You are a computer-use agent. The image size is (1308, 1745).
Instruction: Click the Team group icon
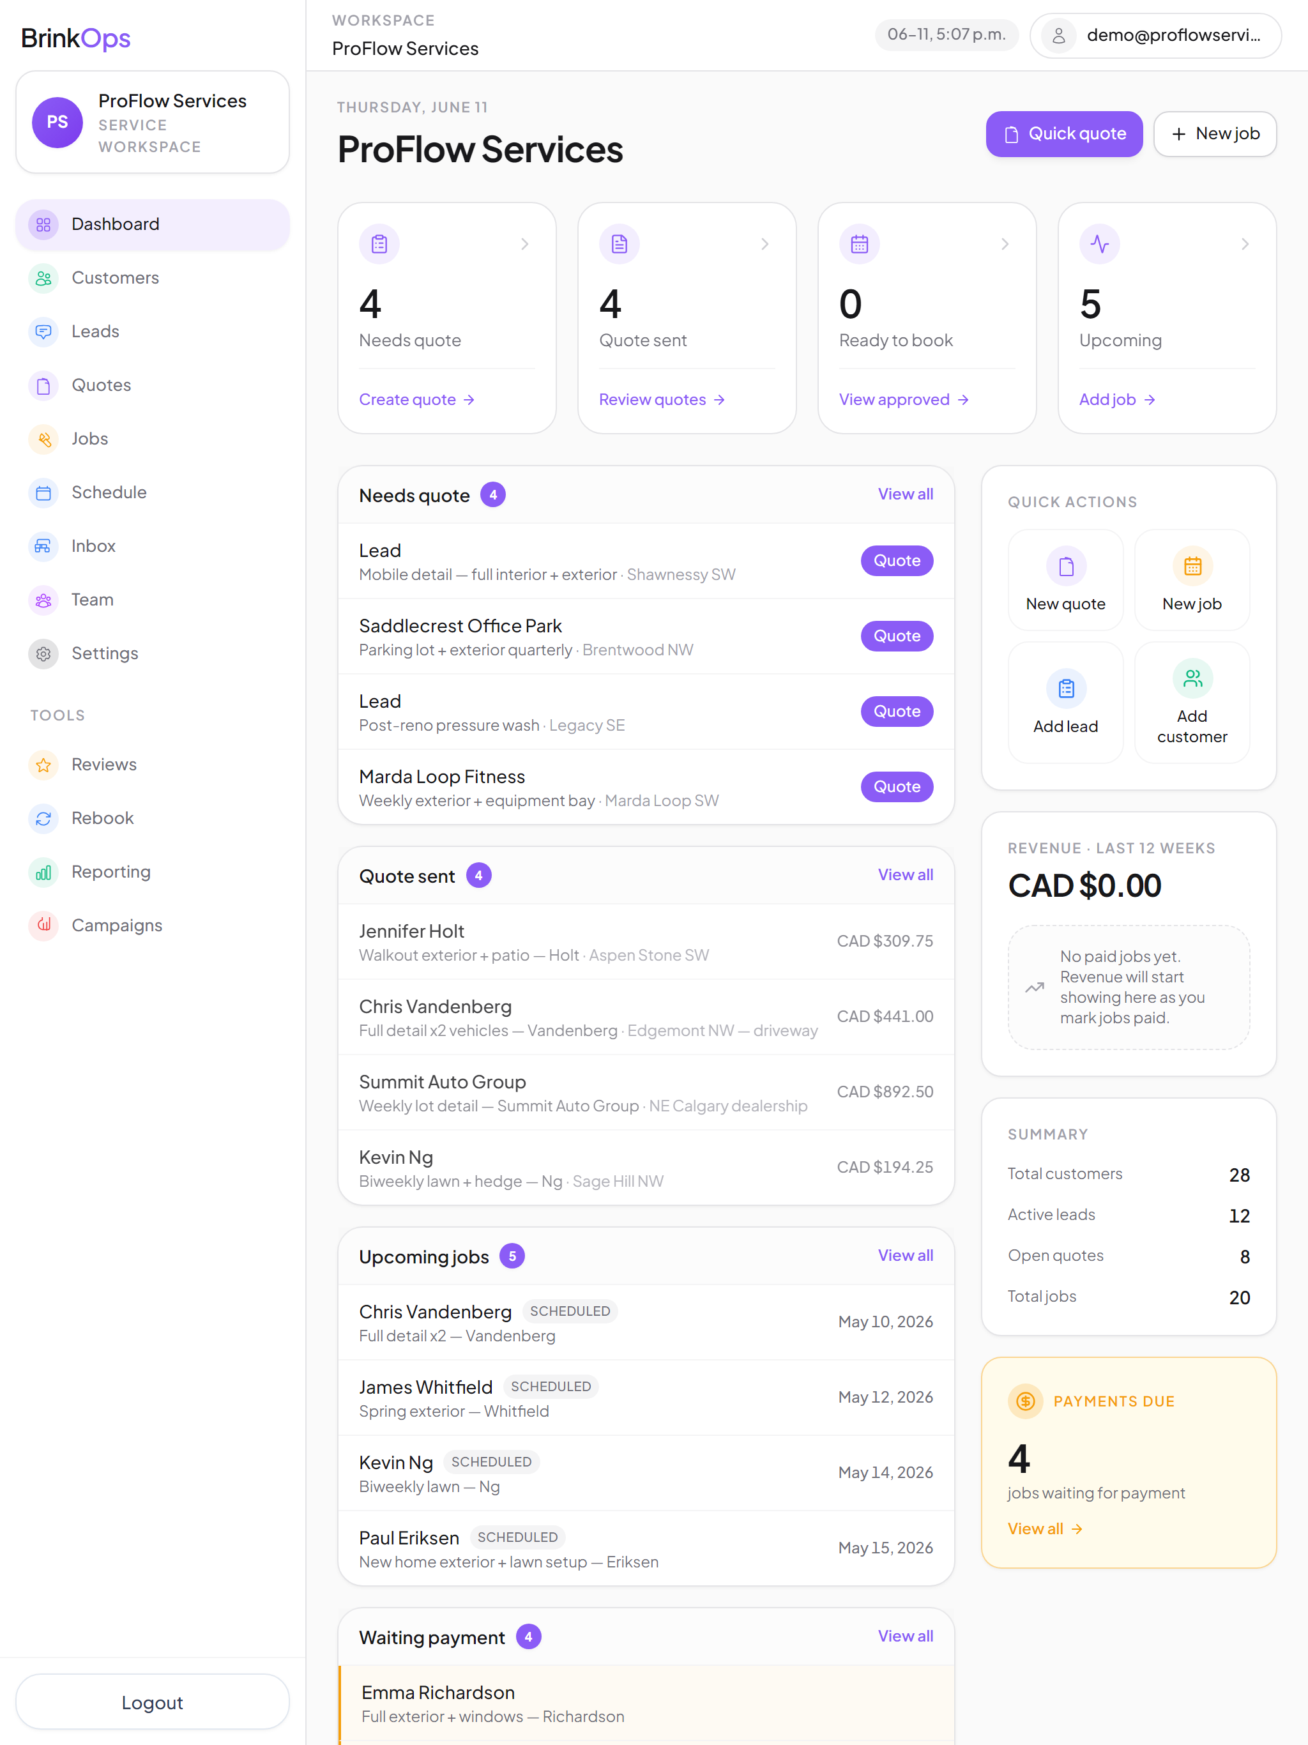click(x=43, y=600)
